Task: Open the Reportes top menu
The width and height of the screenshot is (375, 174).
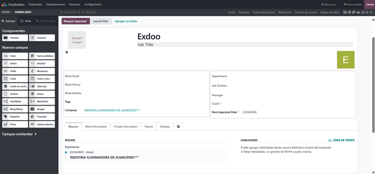Action: [75, 4]
